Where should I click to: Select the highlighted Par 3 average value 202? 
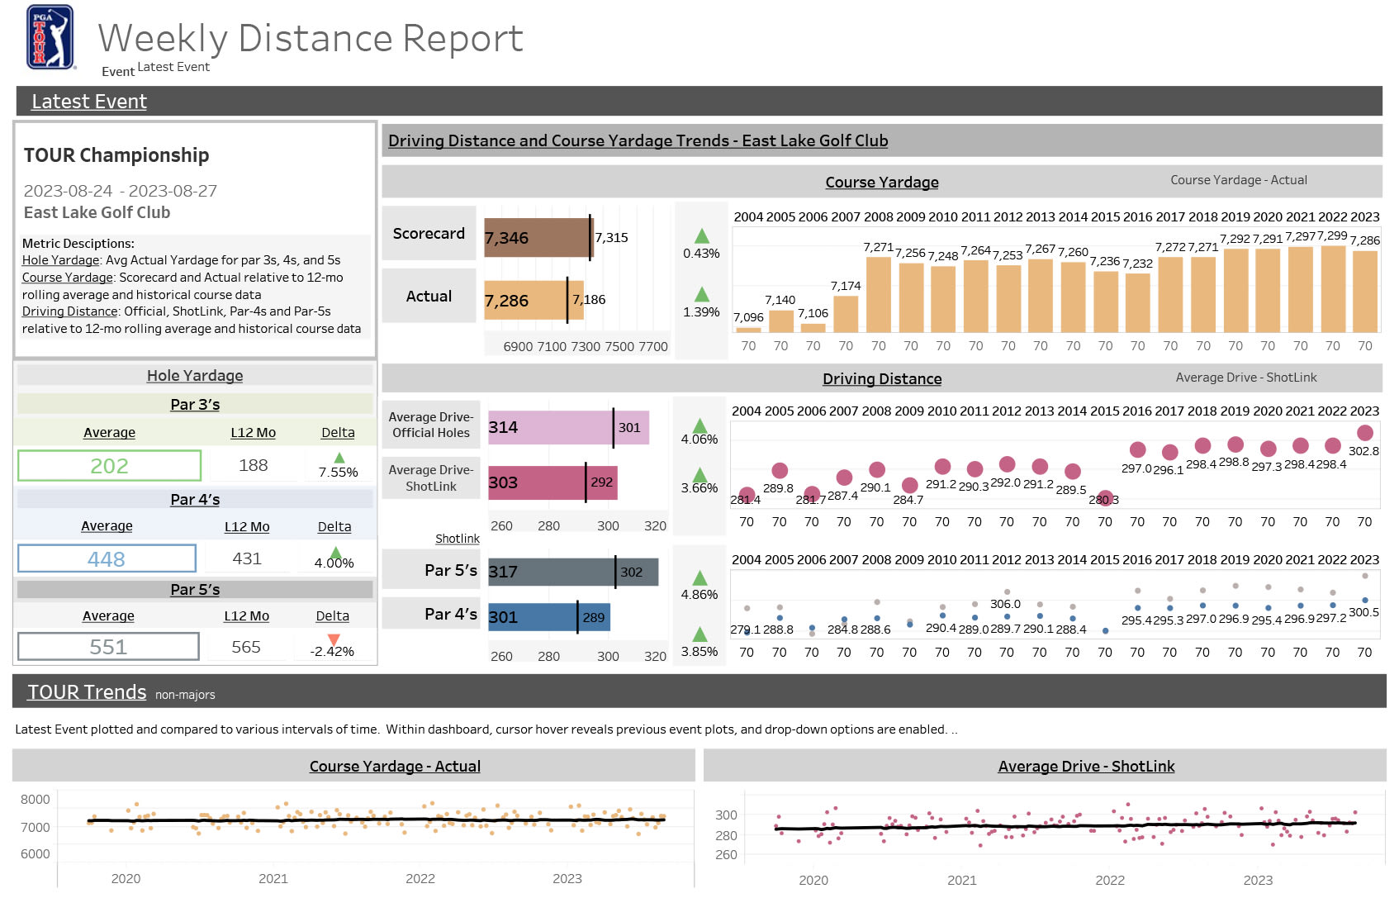pos(109,465)
